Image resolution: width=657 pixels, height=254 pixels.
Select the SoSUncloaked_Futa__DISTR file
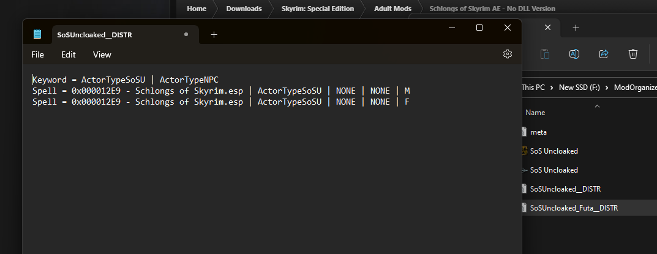point(574,208)
